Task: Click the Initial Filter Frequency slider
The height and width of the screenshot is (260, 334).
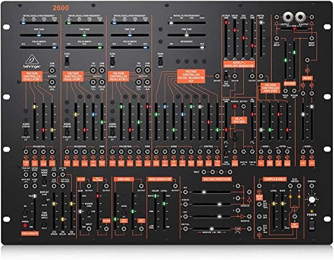Action: pyautogui.click(x=186, y=23)
